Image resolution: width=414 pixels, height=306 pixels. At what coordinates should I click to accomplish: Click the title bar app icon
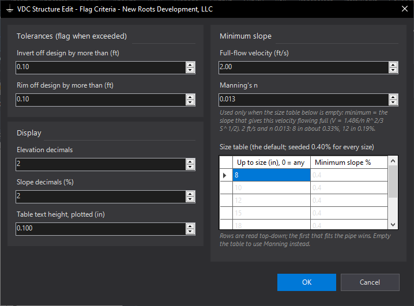(10, 9)
